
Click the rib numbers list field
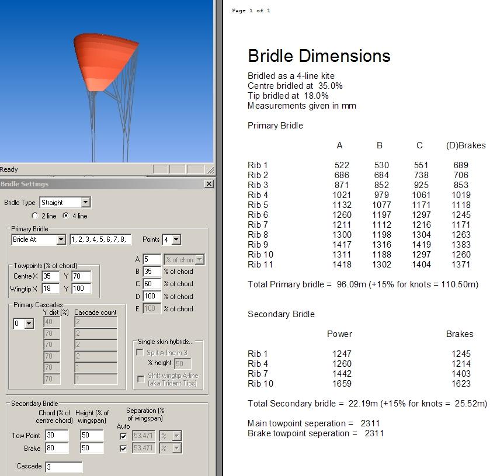pos(100,239)
